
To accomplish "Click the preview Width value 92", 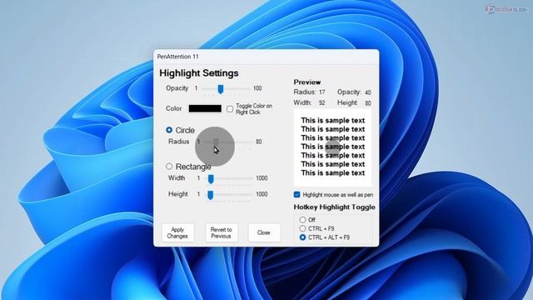I will pyautogui.click(x=322, y=102).
